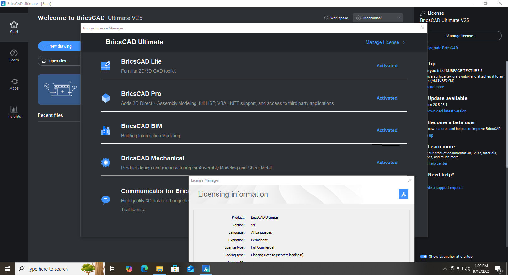Open the Learn section

pos(14,56)
